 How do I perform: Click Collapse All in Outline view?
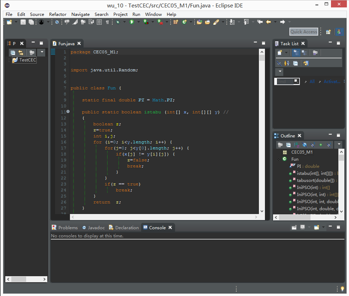pos(289,145)
